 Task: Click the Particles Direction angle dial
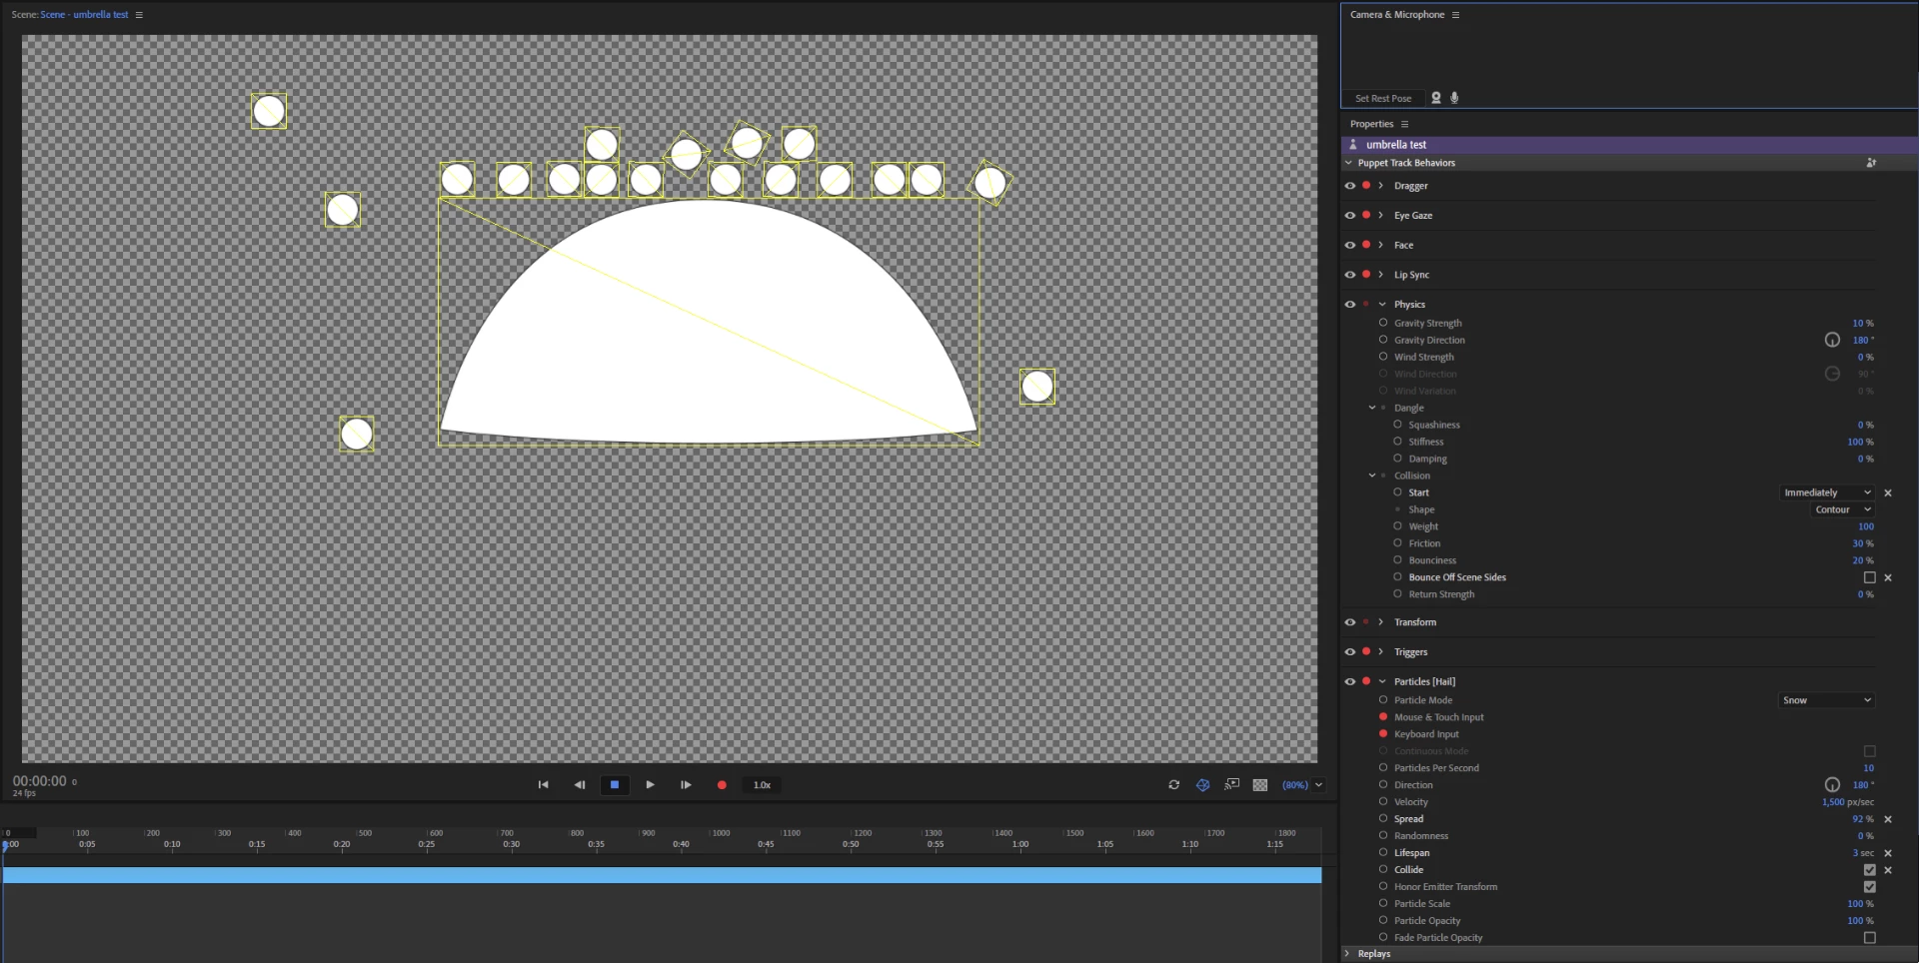[1832, 785]
